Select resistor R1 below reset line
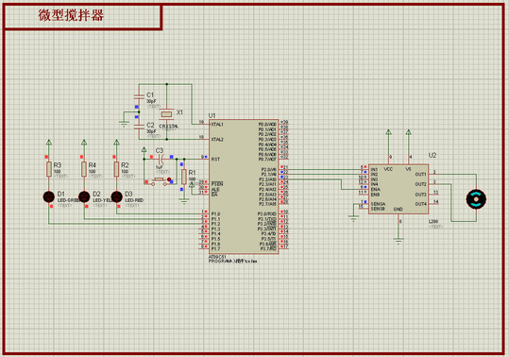 tap(184, 177)
